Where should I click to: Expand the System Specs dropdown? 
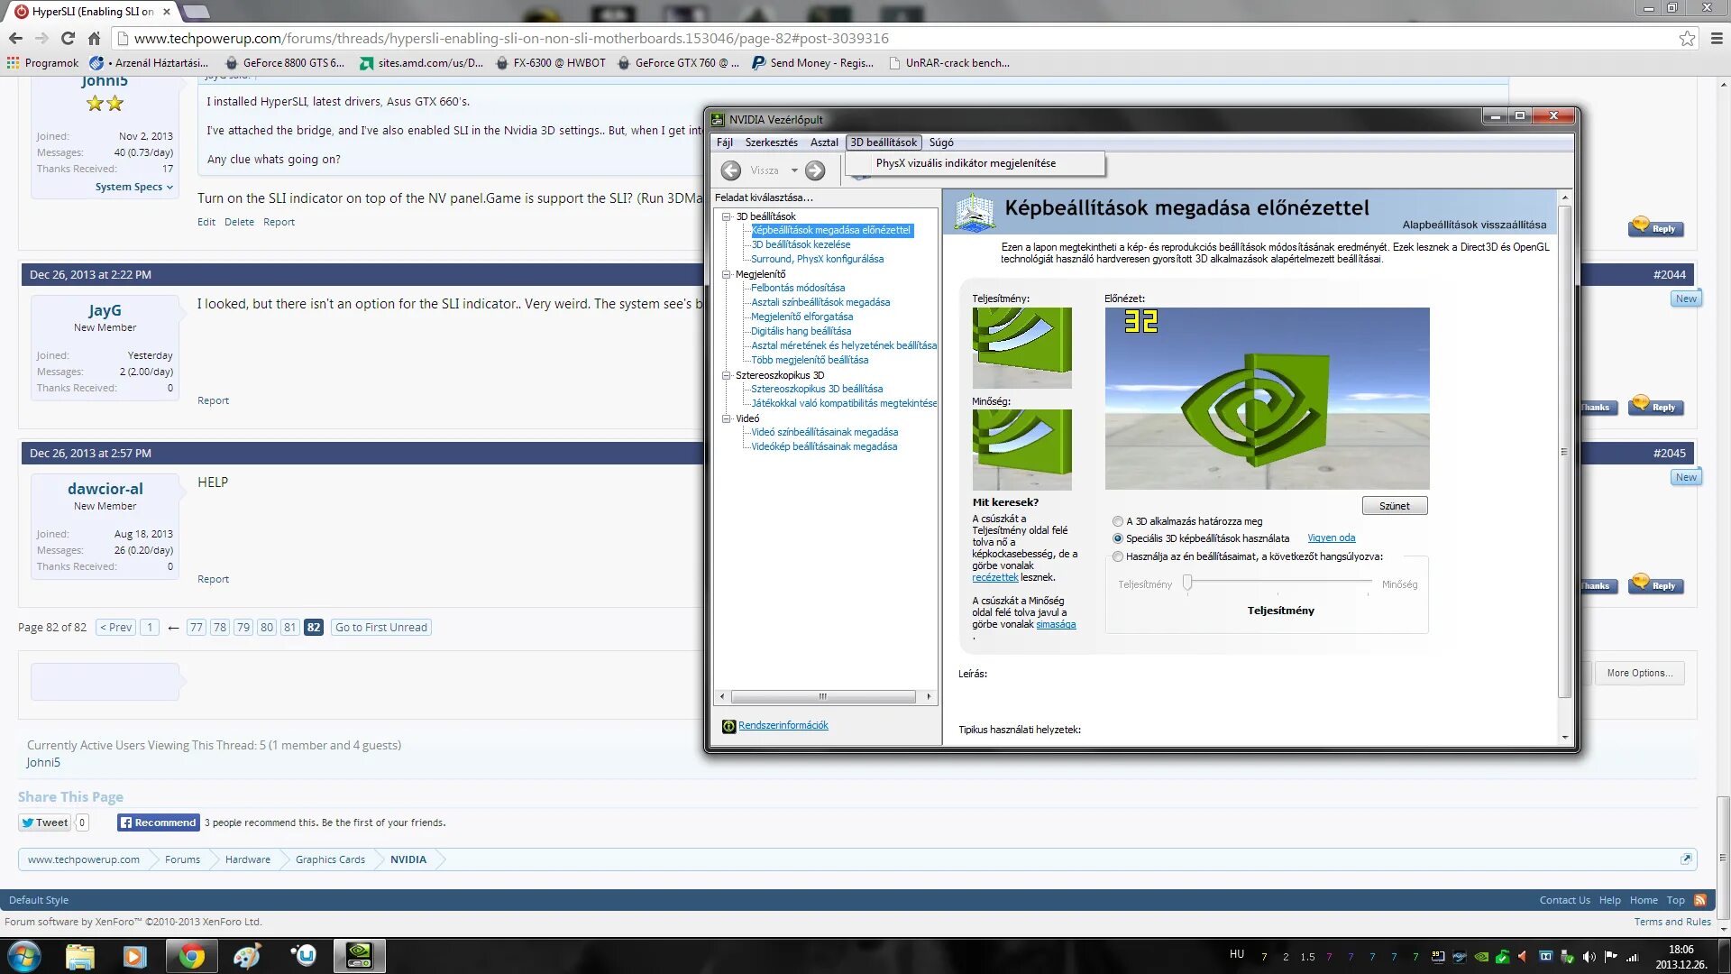pos(133,187)
